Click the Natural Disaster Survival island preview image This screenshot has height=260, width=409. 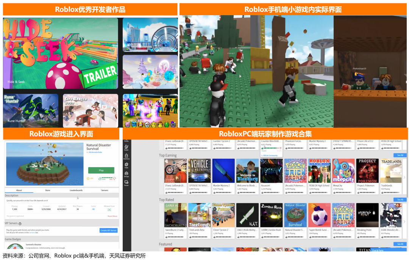point(45,164)
